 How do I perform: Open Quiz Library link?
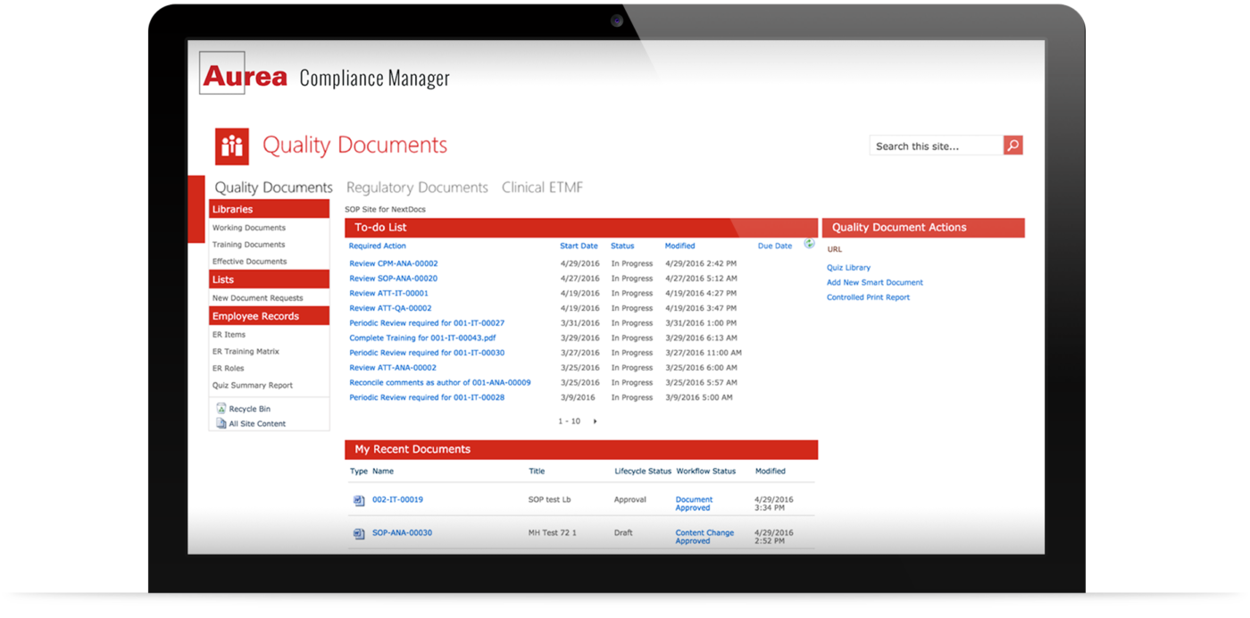click(848, 268)
